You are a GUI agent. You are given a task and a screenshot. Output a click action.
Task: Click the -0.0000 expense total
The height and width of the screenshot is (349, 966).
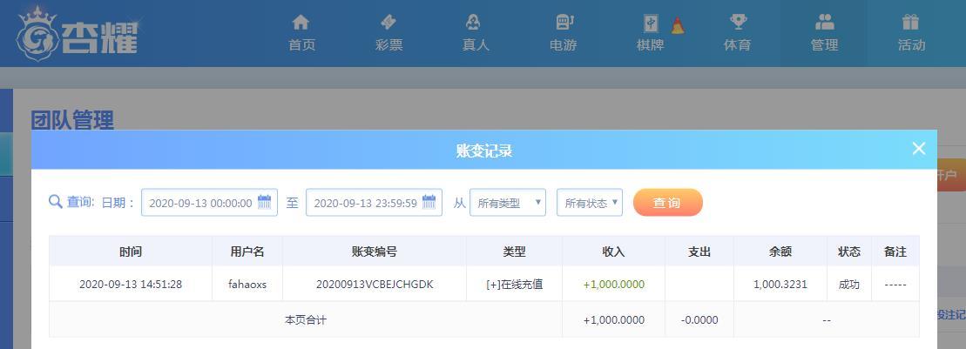coord(699,320)
